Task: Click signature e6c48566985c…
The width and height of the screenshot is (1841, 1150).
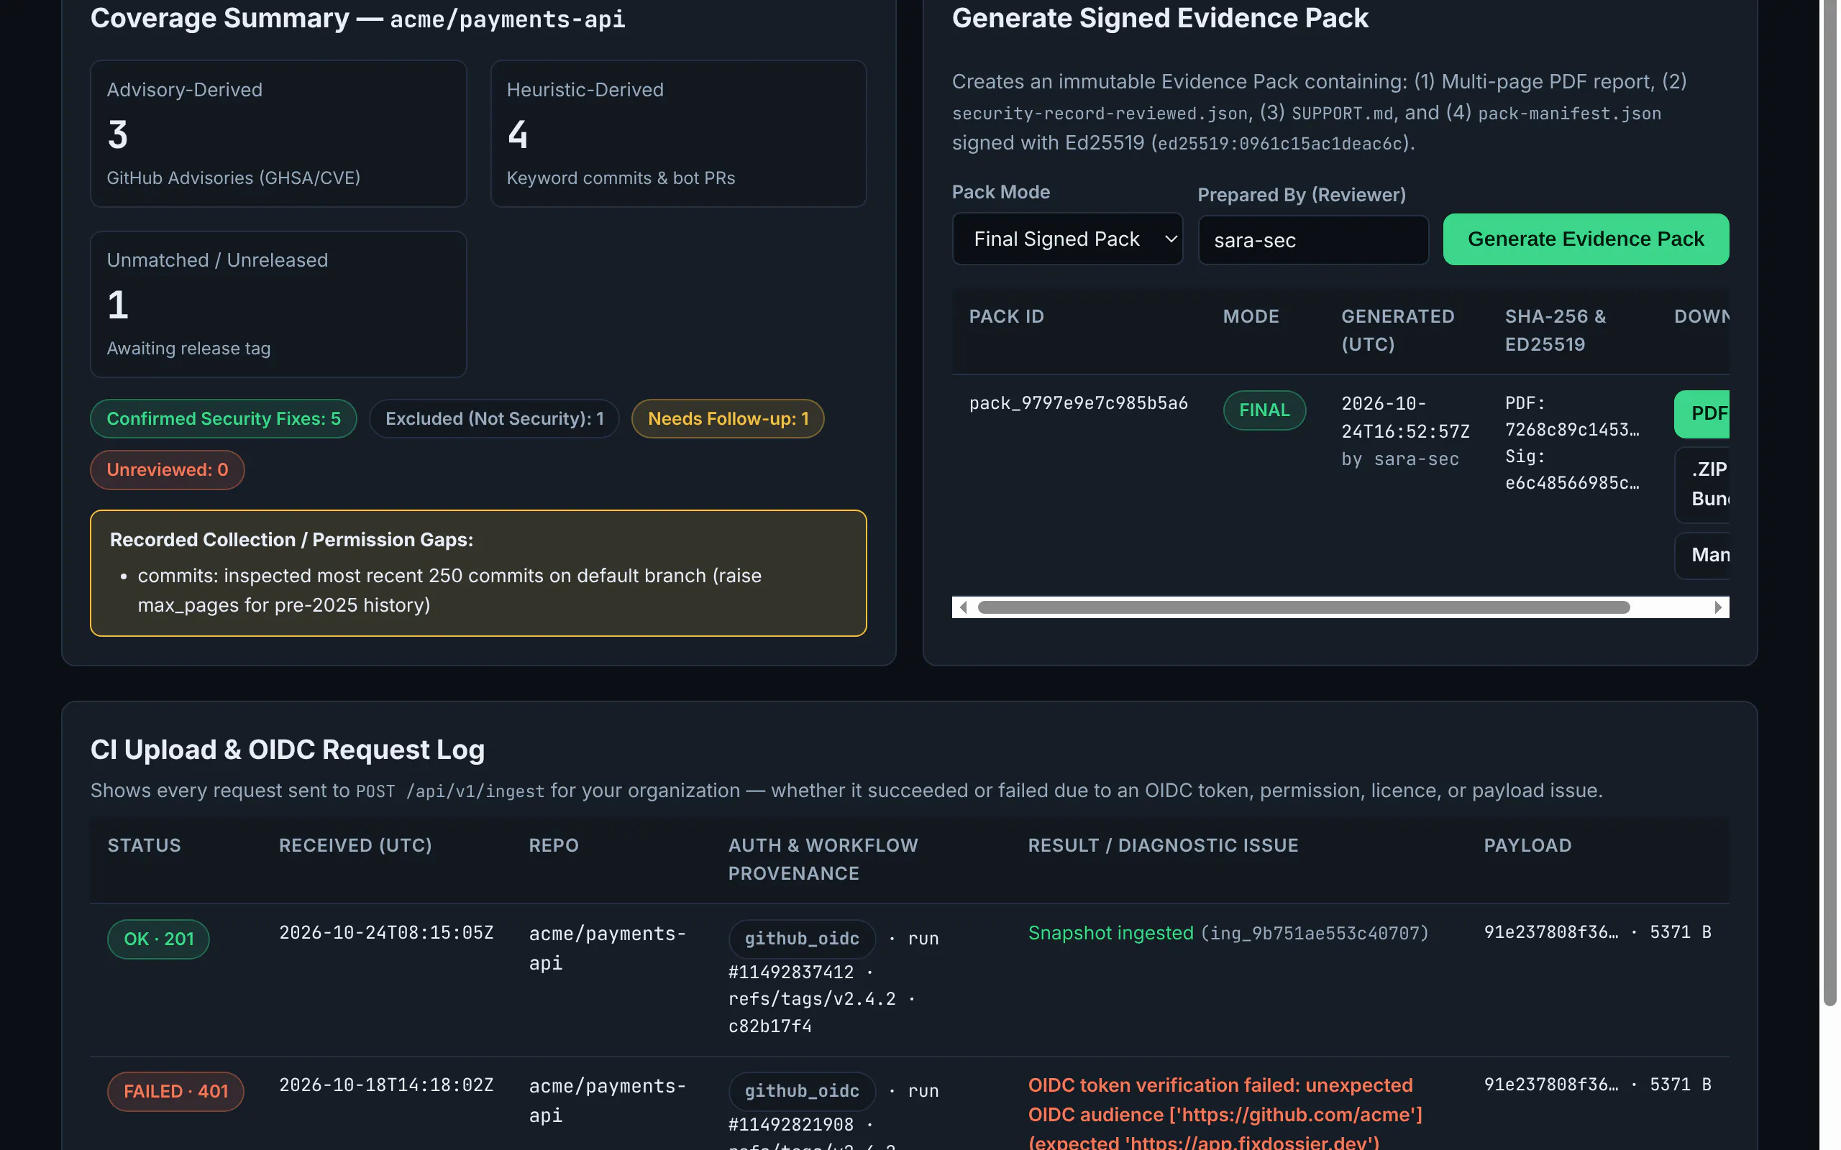Action: coord(1572,483)
